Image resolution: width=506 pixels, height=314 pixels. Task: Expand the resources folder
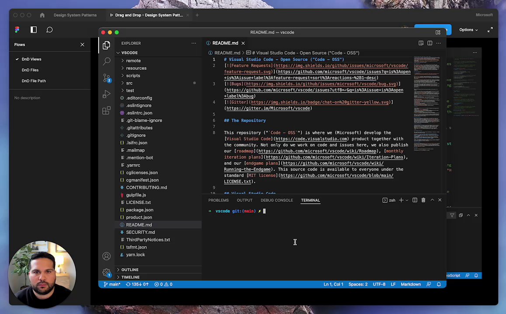coord(136,68)
